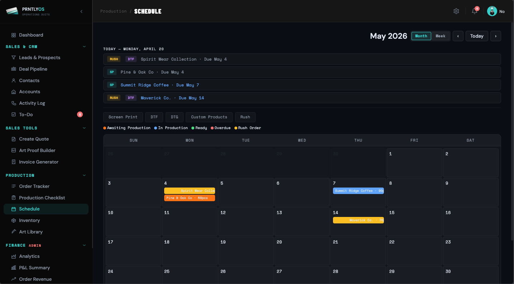This screenshot has height=284, width=514.
Task: Open the Inventory page
Action: point(46,221)
